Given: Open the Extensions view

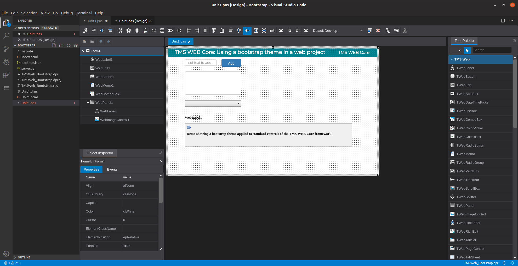Looking at the screenshot, I should click(x=6, y=75).
